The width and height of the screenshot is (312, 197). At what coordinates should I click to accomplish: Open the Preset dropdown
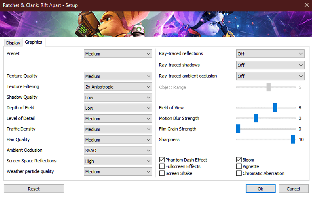[118, 54]
